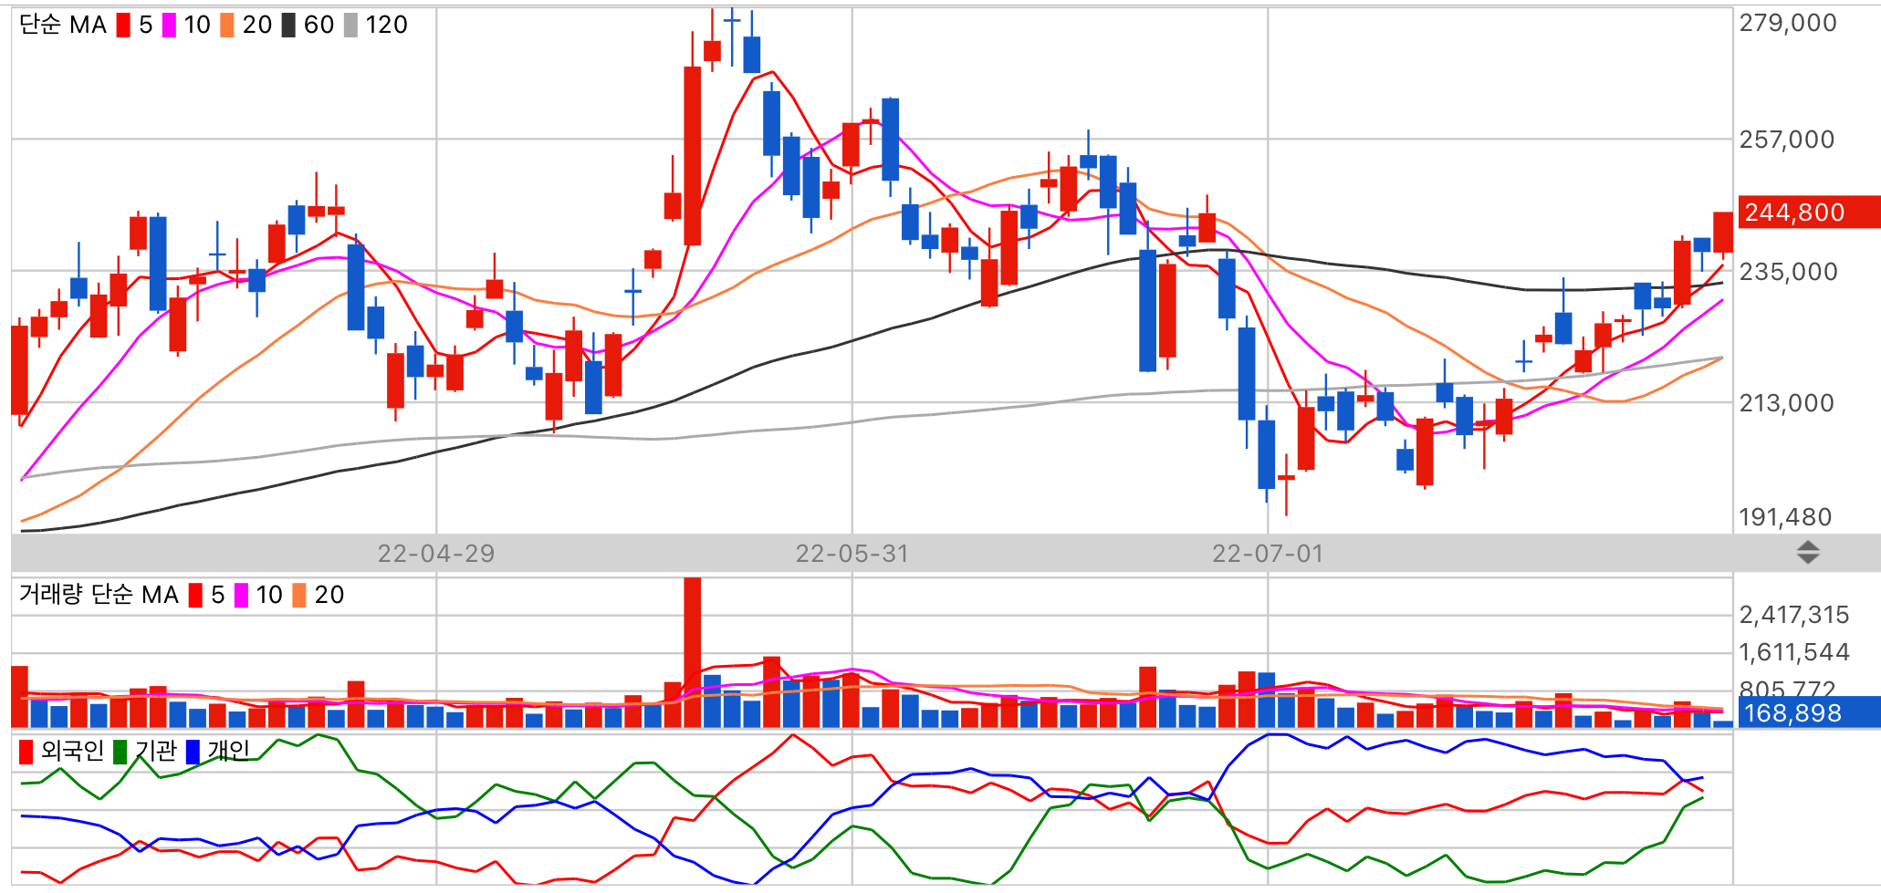Screen dimensions: 1881x893
Task: Click the 279,000 price axis label
Action: coord(1788,23)
